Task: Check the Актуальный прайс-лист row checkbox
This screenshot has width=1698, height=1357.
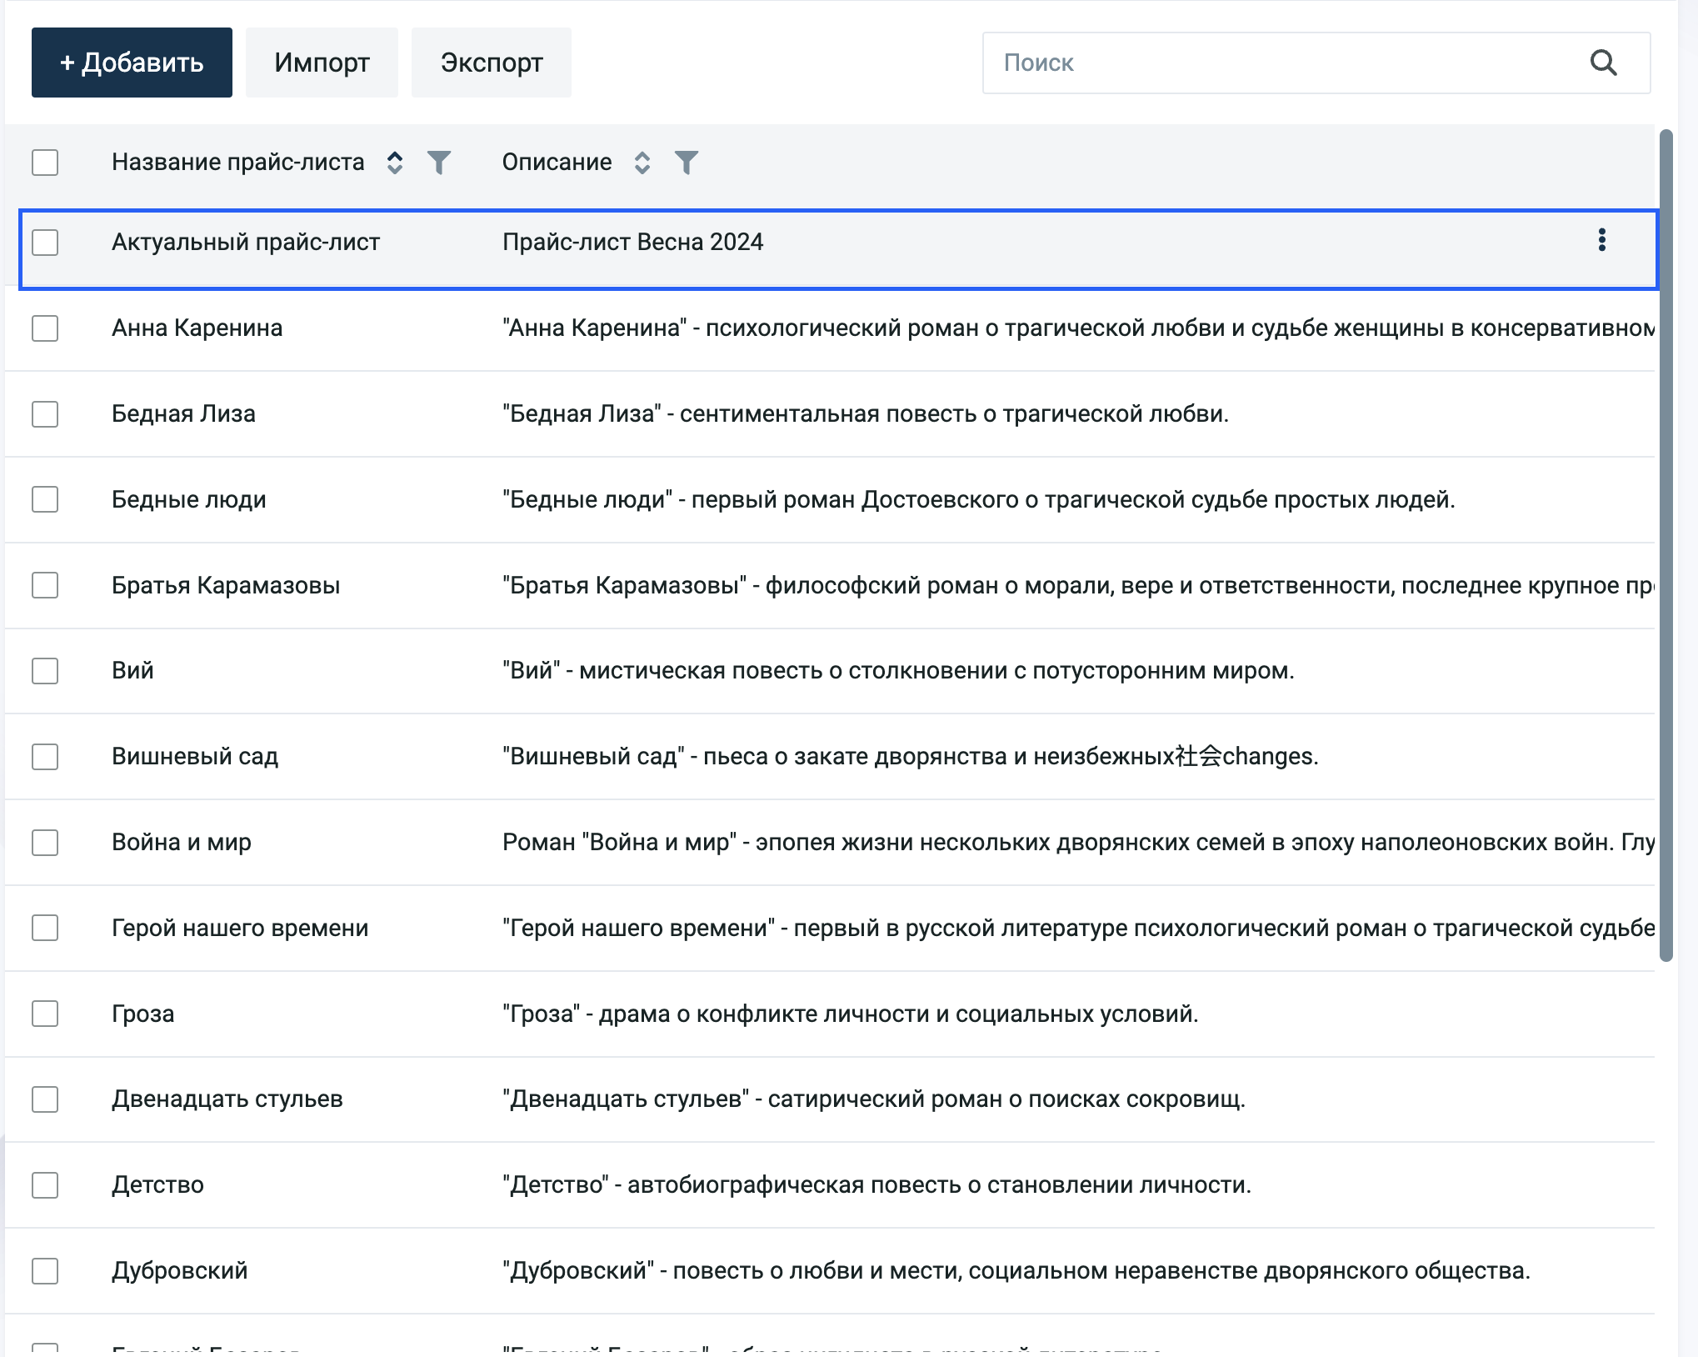Action: (45, 243)
